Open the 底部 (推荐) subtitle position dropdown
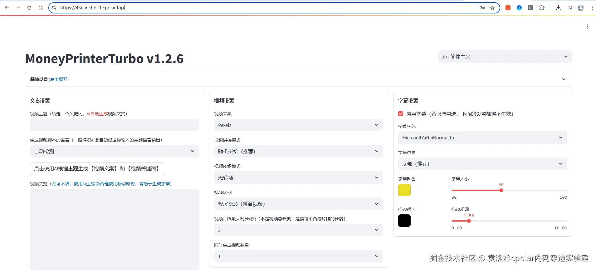Image resolution: width=596 pixels, height=270 pixels. (x=482, y=164)
